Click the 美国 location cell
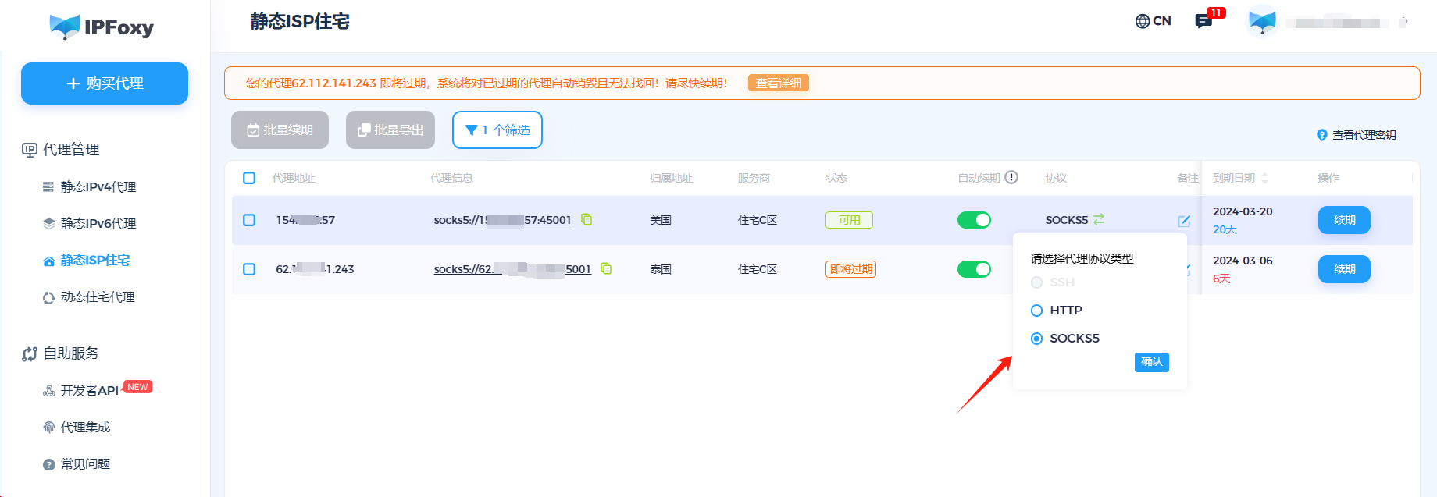 pyautogui.click(x=661, y=220)
